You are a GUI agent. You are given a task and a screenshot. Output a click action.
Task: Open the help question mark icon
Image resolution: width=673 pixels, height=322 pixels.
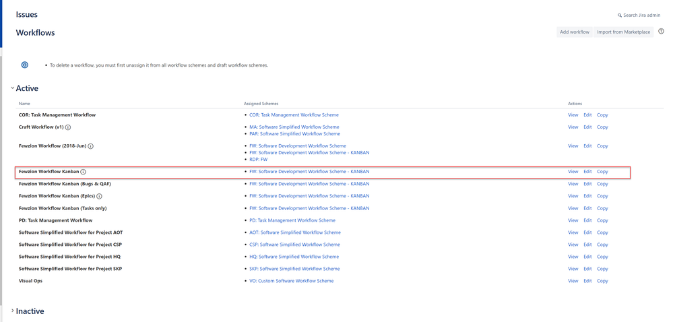pyautogui.click(x=661, y=32)
